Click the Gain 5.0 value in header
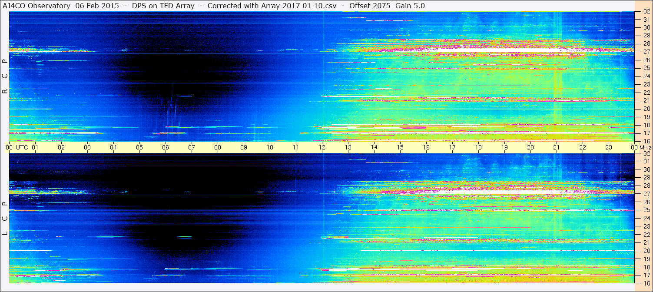The image size is (653, 292). pos(410,6)
